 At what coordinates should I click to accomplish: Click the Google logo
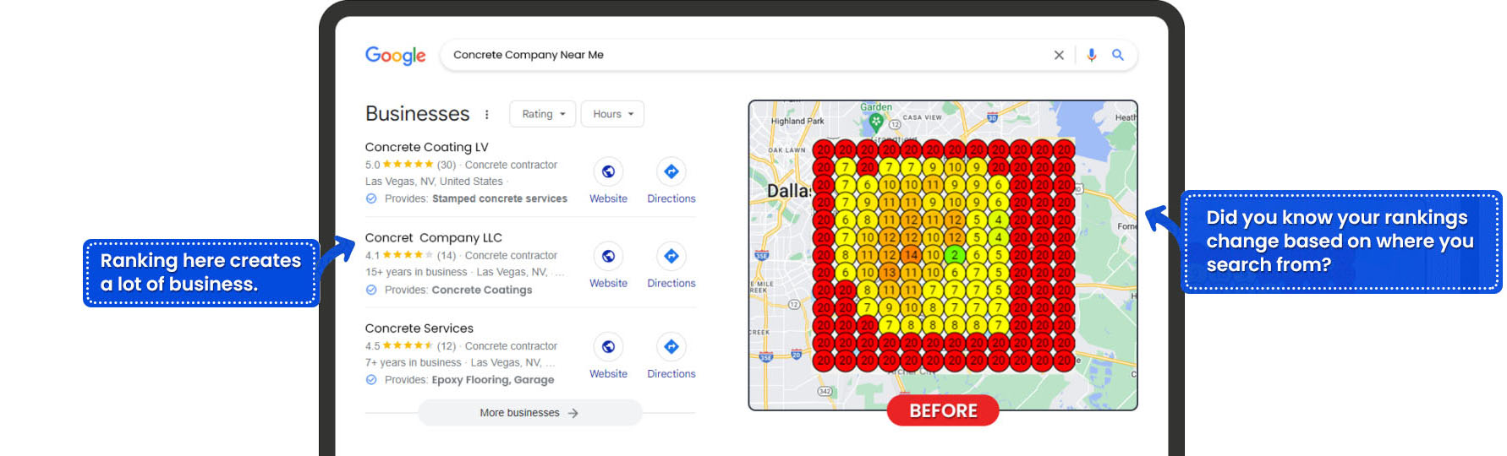(395, 56)
